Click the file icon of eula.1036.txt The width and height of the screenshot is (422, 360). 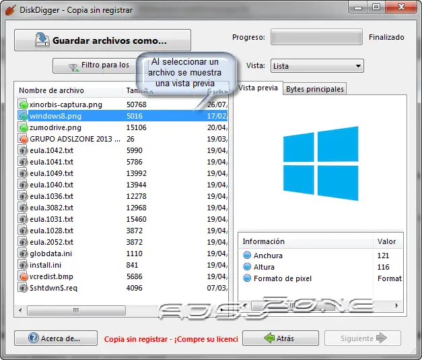pos(23,196)
